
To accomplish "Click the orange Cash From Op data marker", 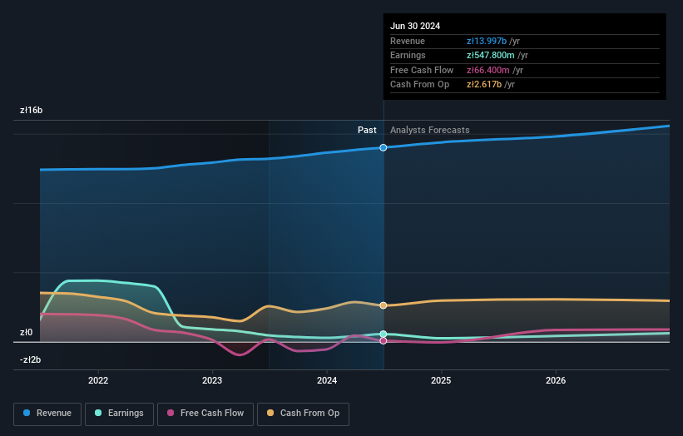I will point(384,305).
